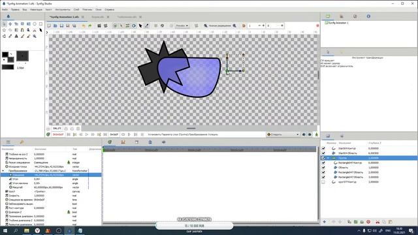This screenshot has height=235, width=418.
Task: Toggle the Группа layer checkbox
Action: [323, 158]
